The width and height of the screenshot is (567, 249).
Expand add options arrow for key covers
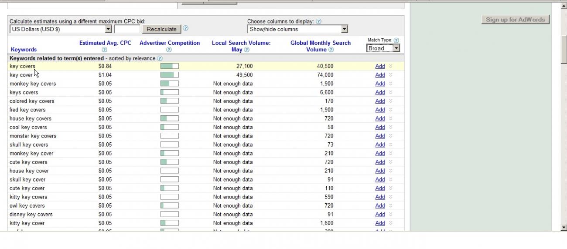click(390, 66)
